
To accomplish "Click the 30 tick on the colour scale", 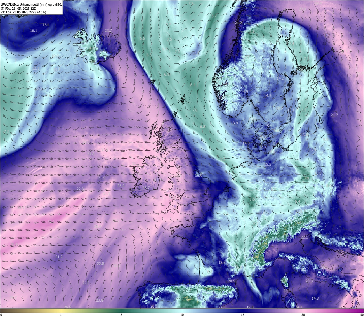I will [x=303, y=315].
